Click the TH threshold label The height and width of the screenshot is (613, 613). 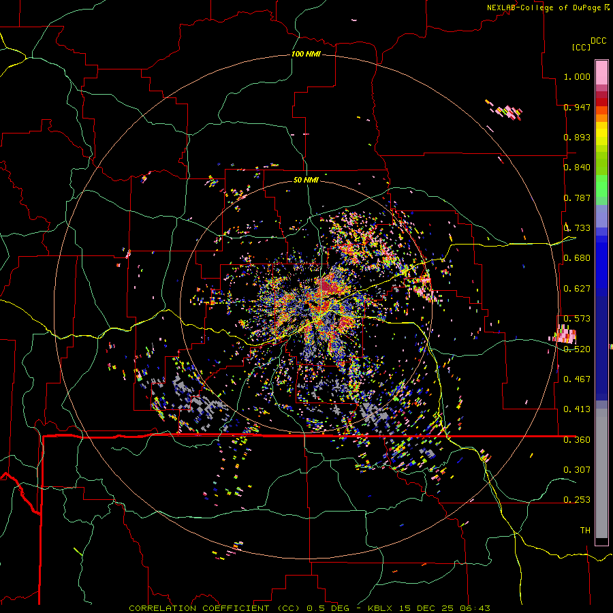click(x=585, y=530)
